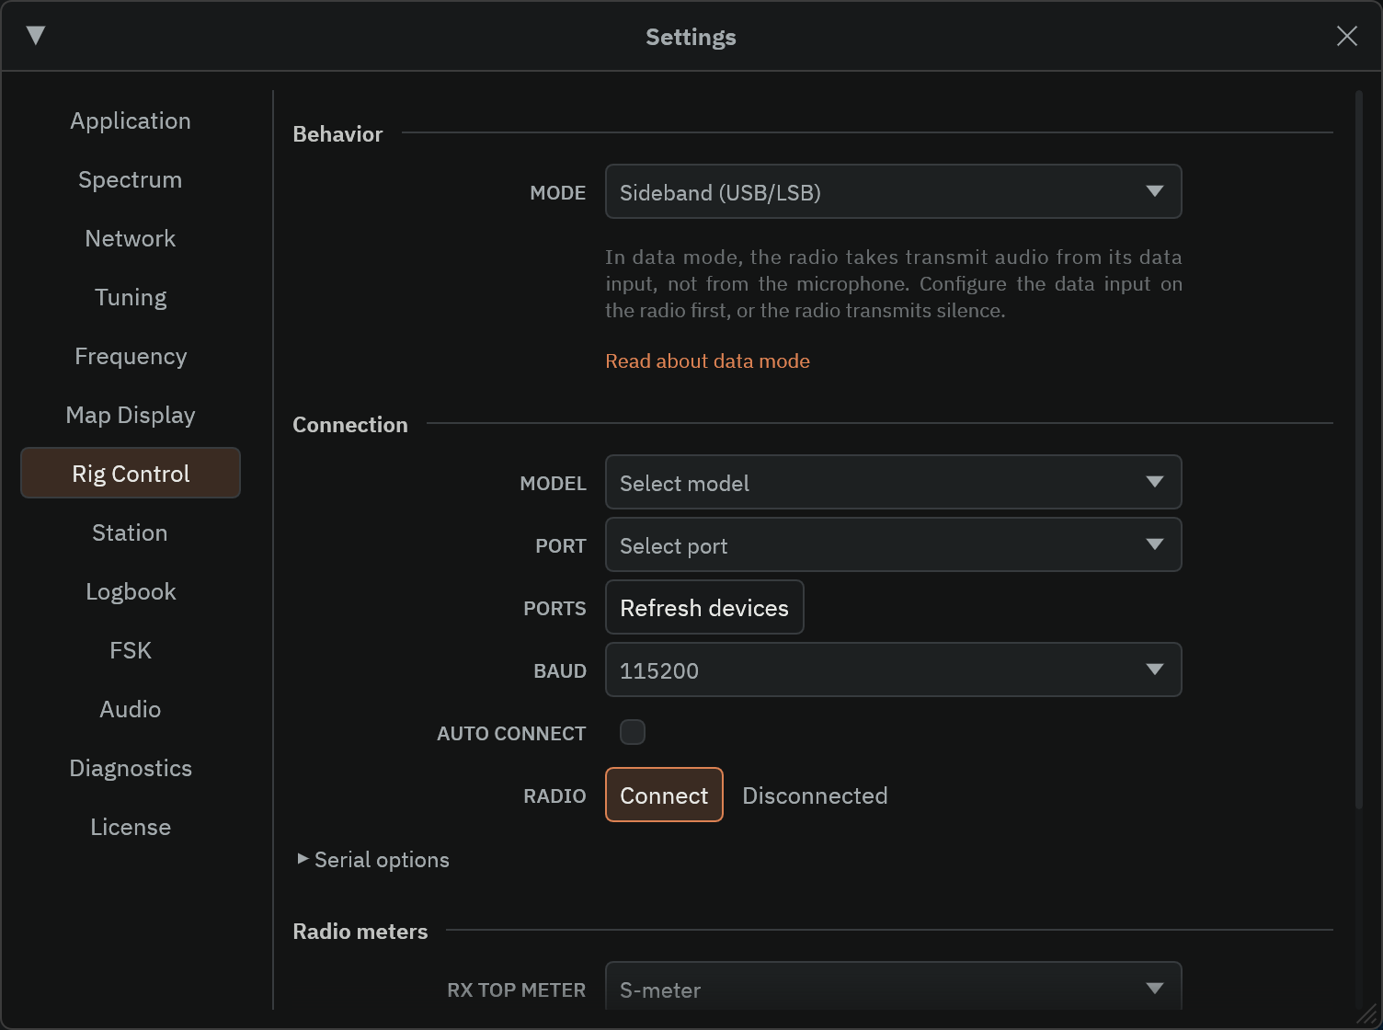Open the Logbook settings tab
This screenshot has width=1383, height=1030.
pyautogui.click(x=131, y=591)
